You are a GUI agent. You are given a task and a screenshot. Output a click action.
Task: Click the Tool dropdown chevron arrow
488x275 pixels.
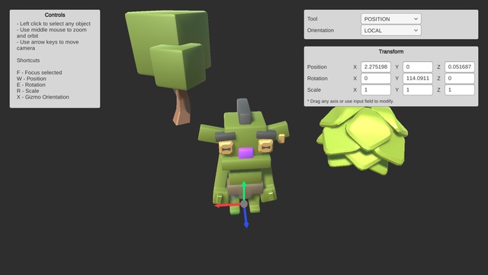coord(416,18)
